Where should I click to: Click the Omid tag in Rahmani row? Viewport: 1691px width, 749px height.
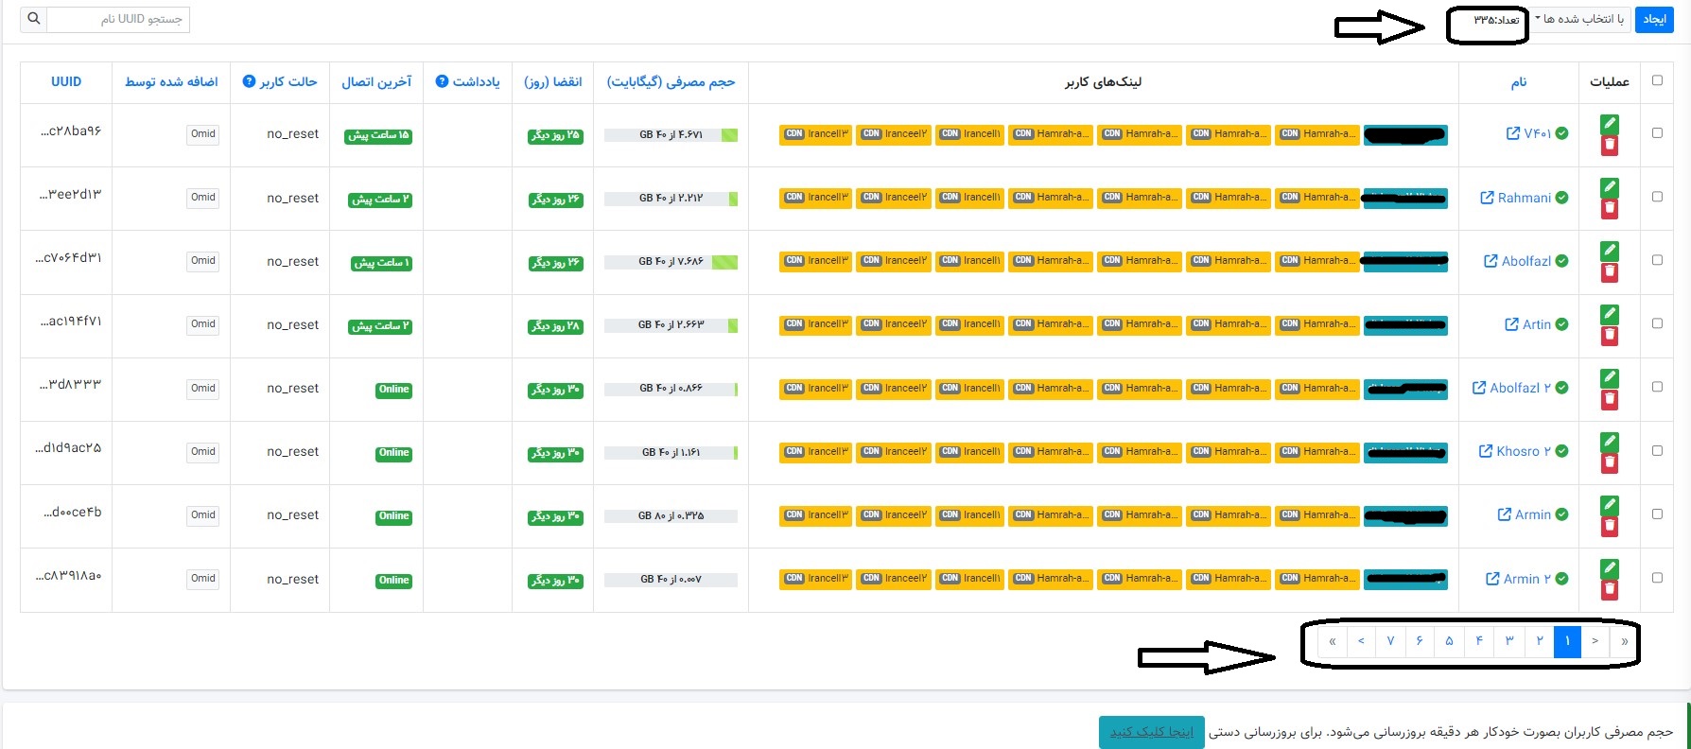[x=203, y=198]
